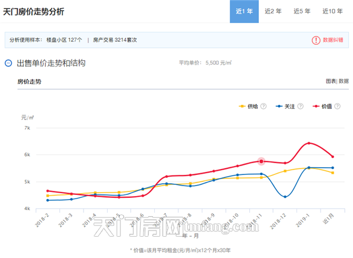Click the blue 关注 dip at 2018-12
The height and width of the screenshot is (258, 353).
pos(285,197)
